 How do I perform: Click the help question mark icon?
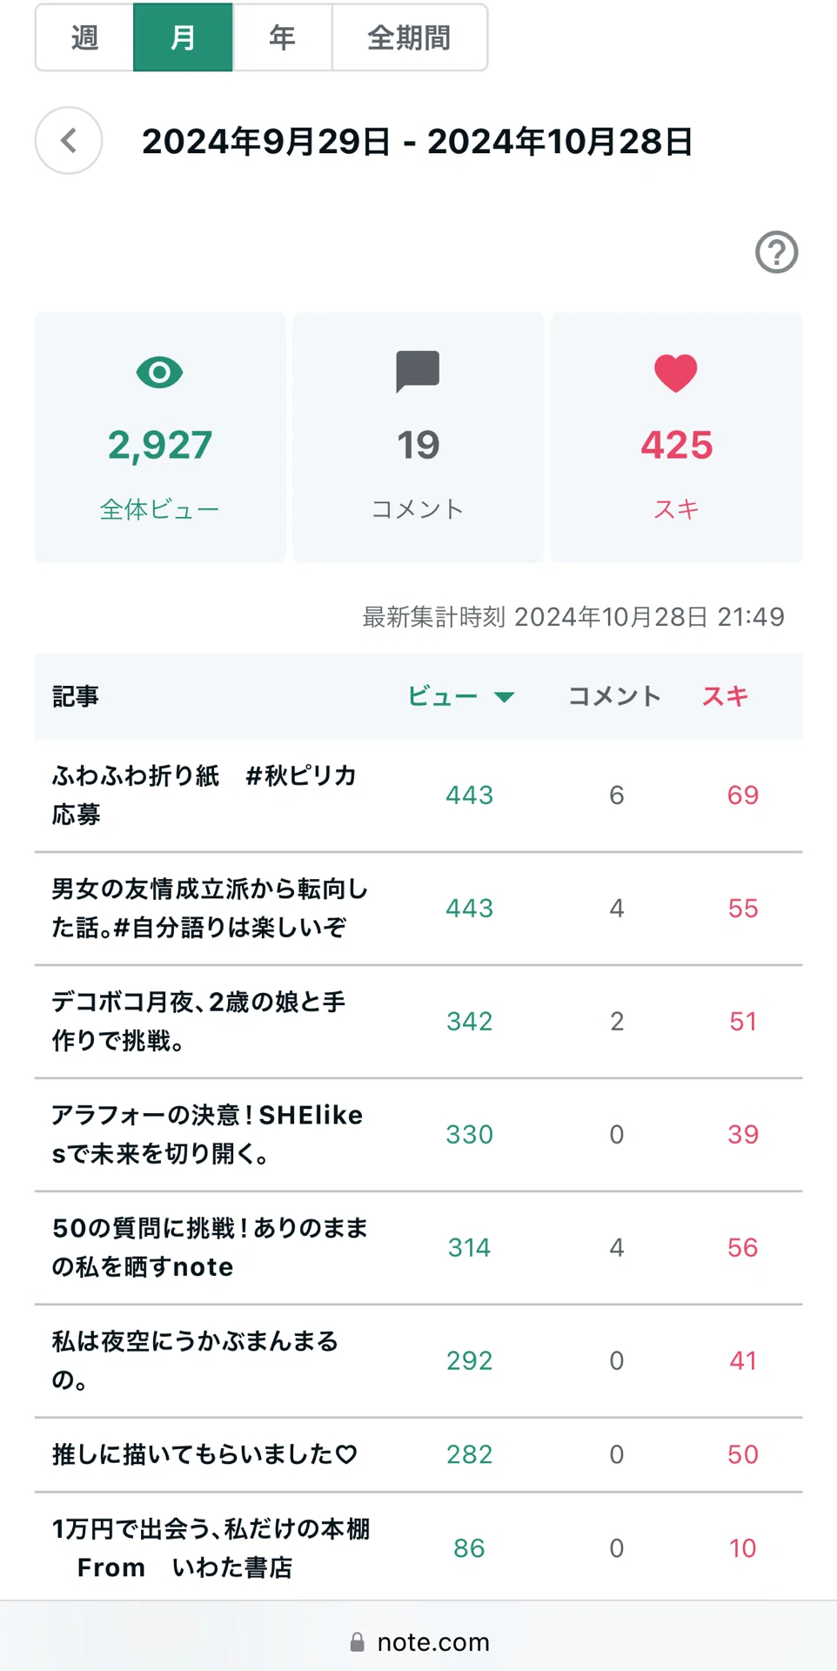[x=776, y=252]
